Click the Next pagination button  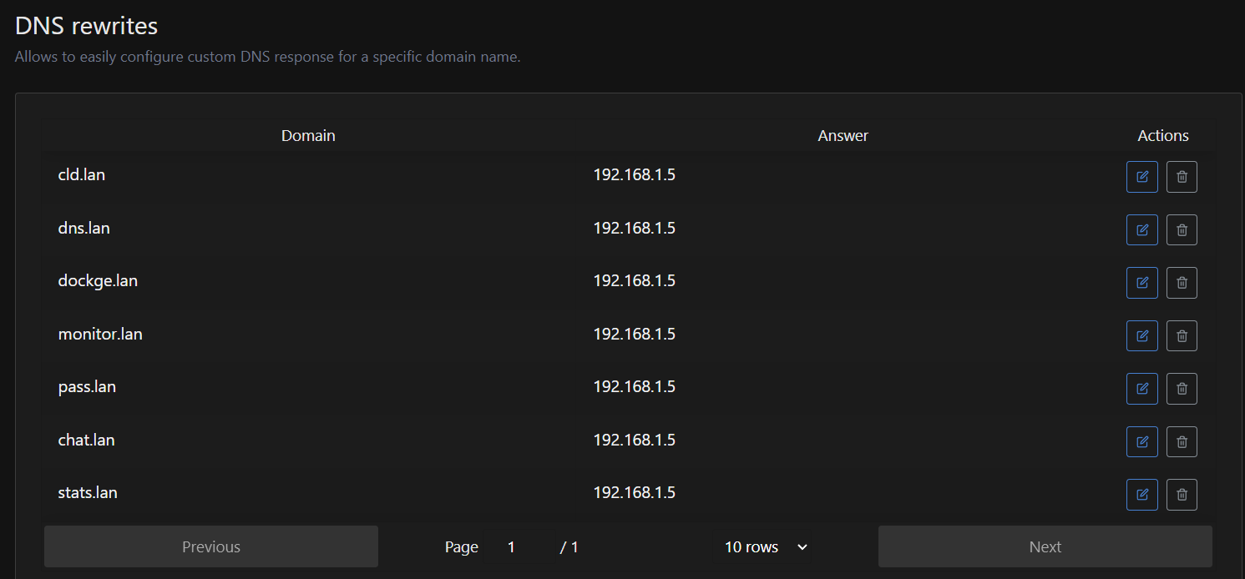click(x=1045, y=546)
